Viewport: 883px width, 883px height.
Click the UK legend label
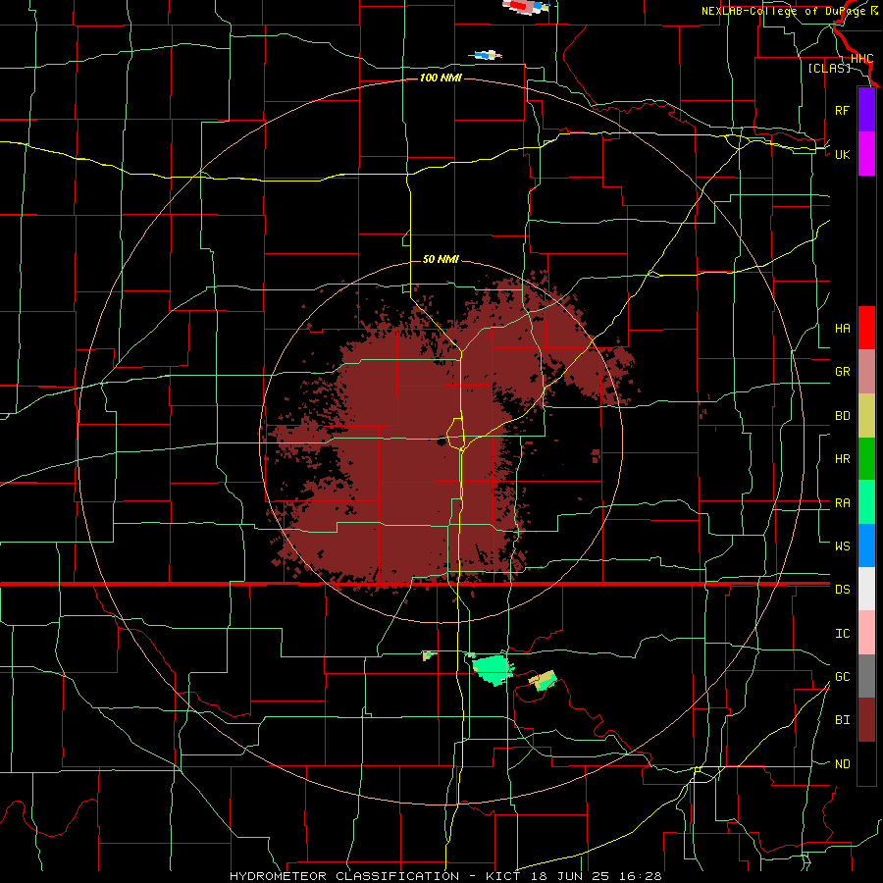point(842,154)
